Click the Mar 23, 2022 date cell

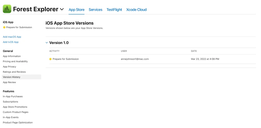(205, 59)
